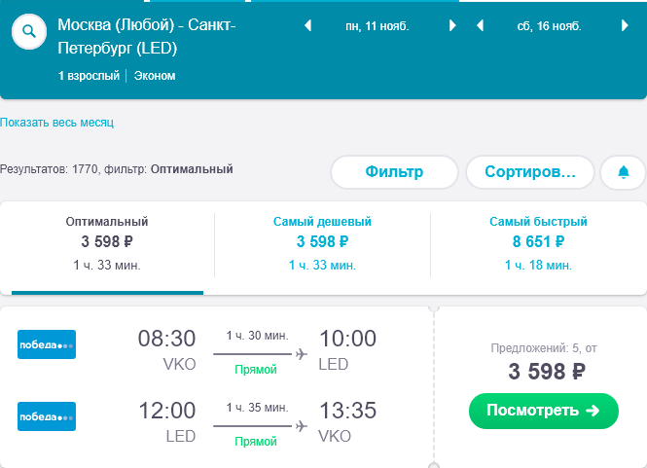Click Показать весь месяц link

click(x=57, y=123)
